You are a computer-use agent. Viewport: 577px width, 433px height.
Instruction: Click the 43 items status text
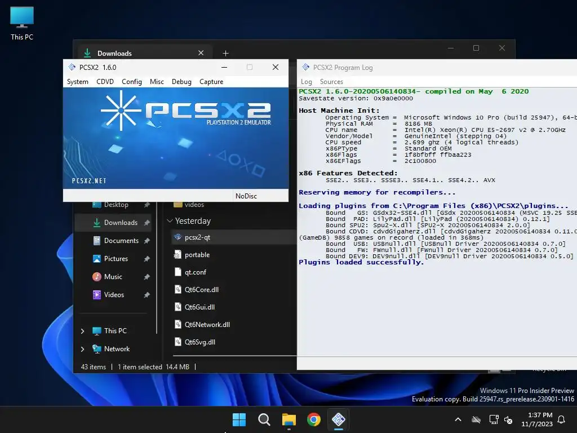[93, 367]
